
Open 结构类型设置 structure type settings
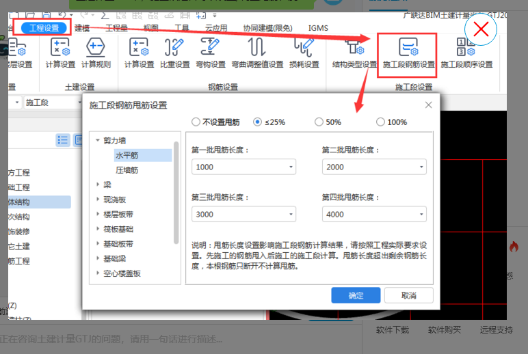(354, 53)
